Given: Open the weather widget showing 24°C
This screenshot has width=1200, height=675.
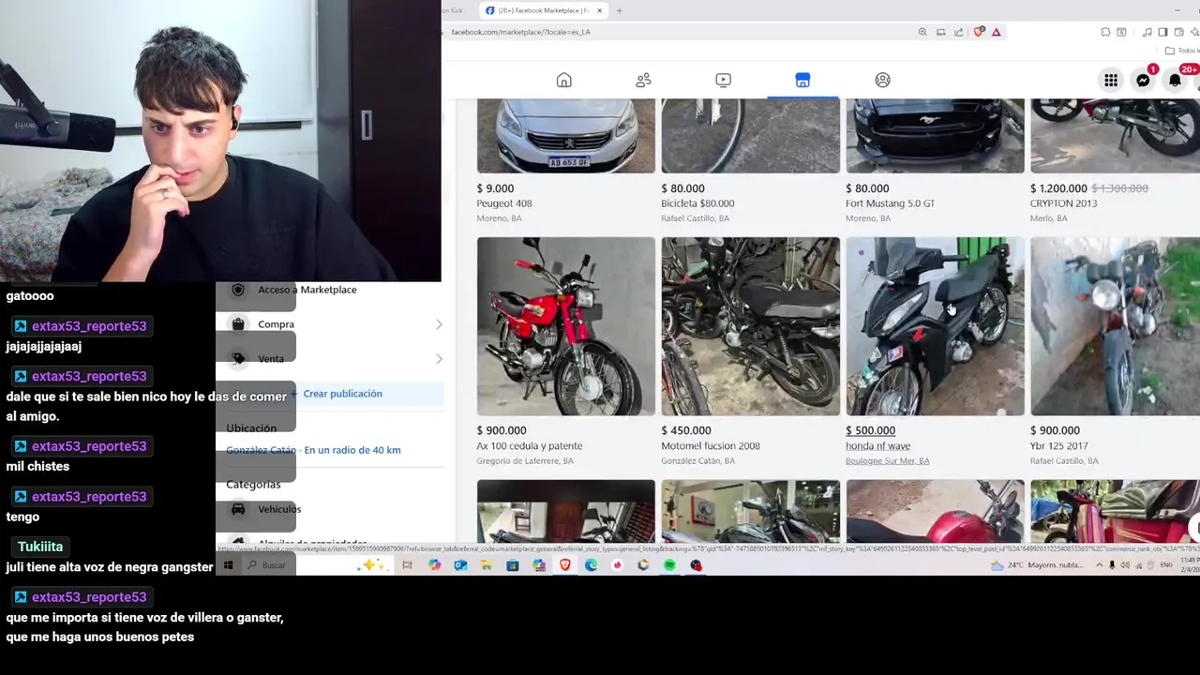Looking at the screenshot, I should coord(1039,565).
